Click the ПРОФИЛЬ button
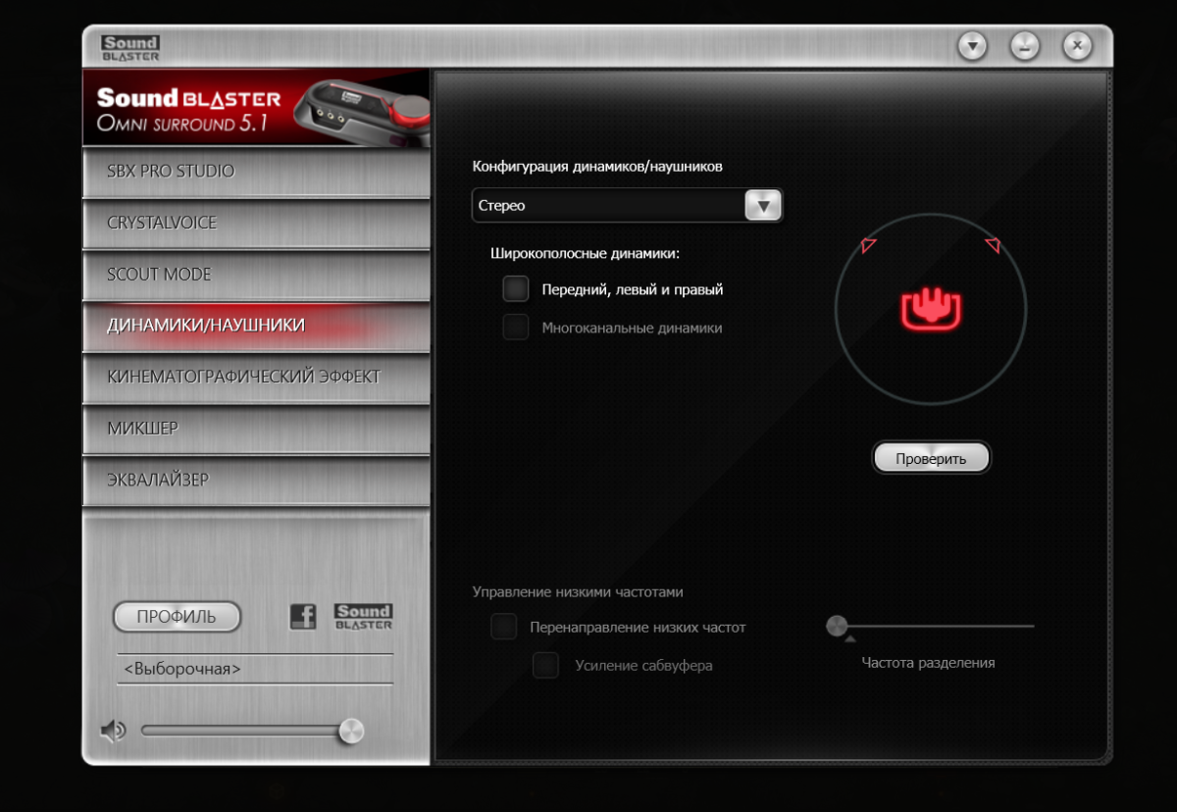This screenshot has height=812, width=1177. [x=177, y=617]
